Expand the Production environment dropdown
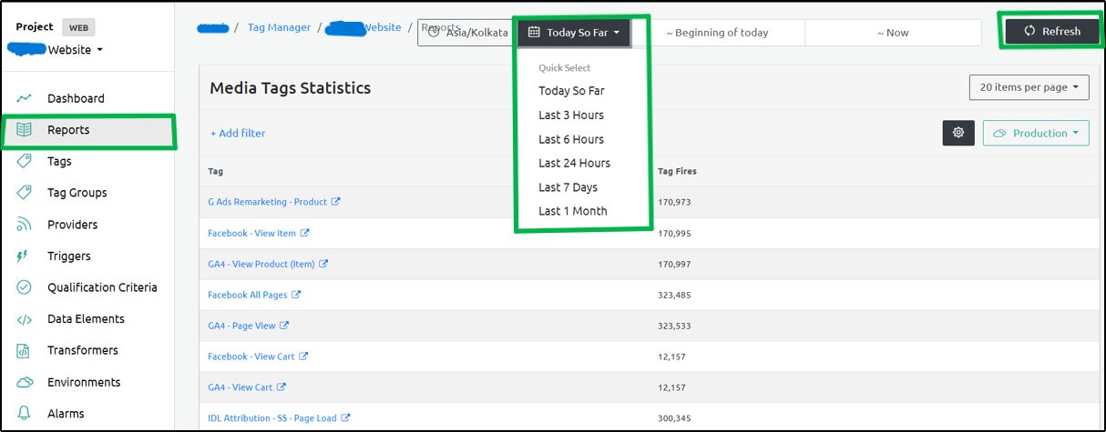This screenshot has height=432, width=1106. (x=1036, y=133)
